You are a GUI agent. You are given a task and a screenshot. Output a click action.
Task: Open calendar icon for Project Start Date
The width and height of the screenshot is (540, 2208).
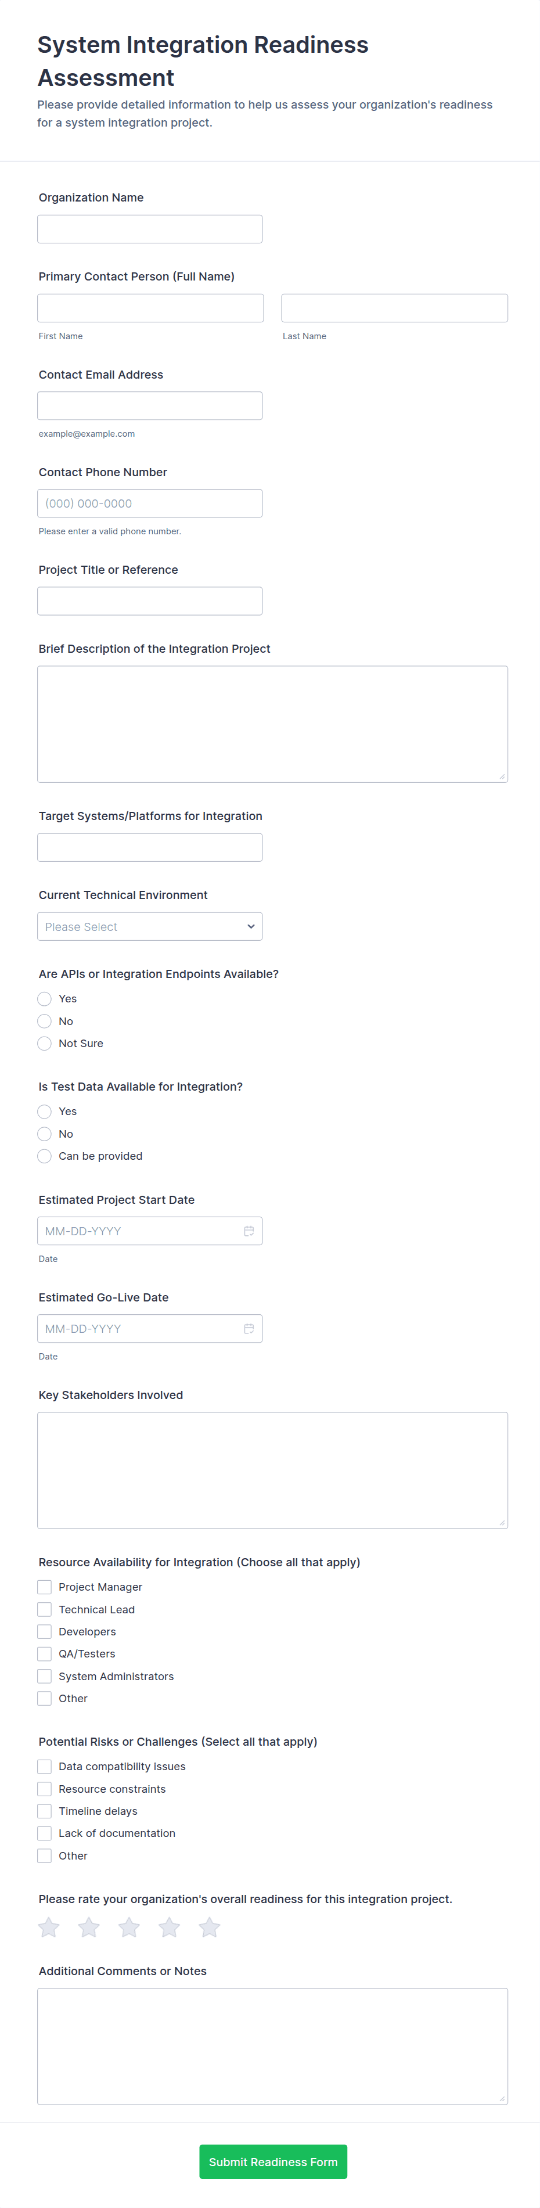249,1231
